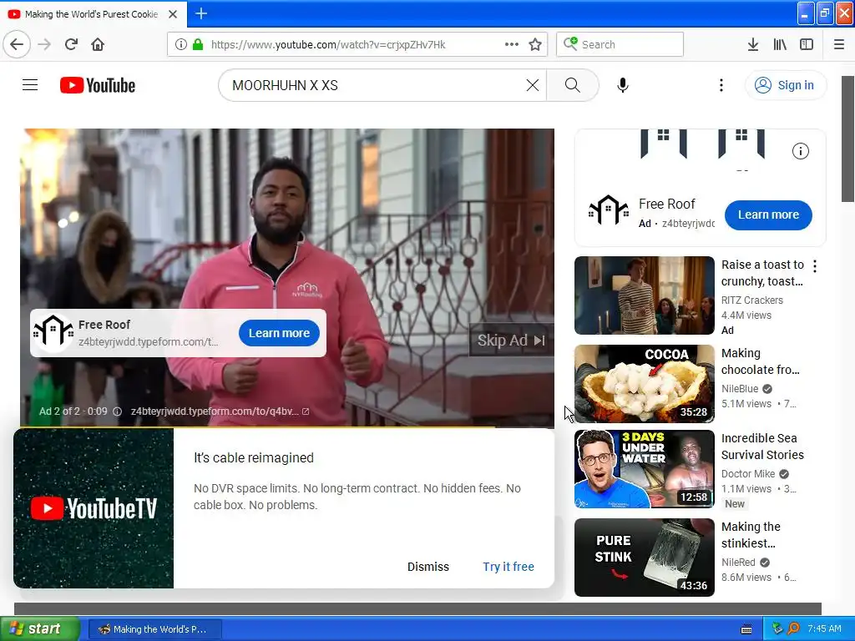Open Incredible Sea Survival Stories title
Viewport: 855px width, 641px height.
(762, 447)
